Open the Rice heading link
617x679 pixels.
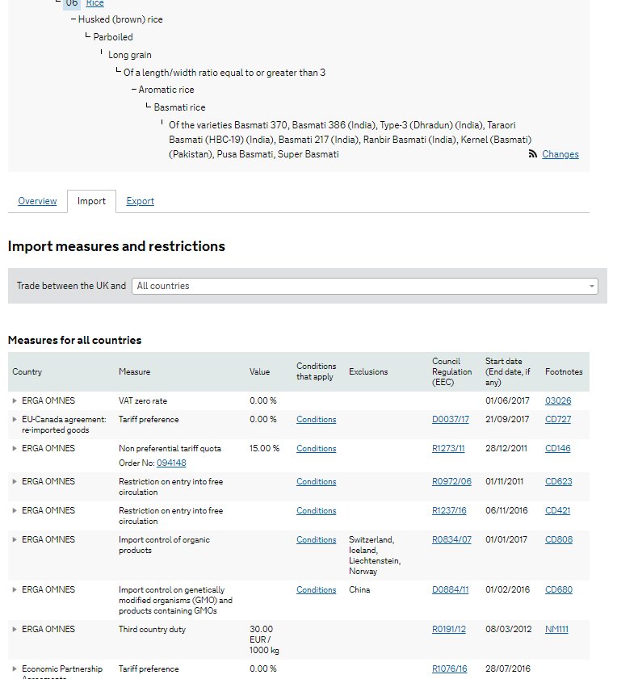[94, 3]
